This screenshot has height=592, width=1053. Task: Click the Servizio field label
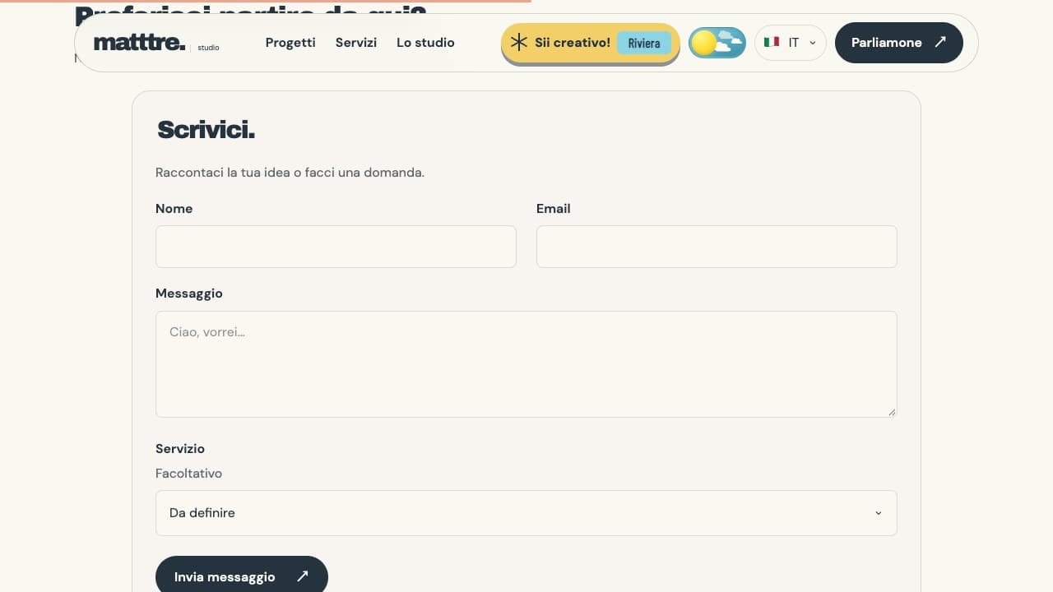pyautogui.click(x=180, y=449)
